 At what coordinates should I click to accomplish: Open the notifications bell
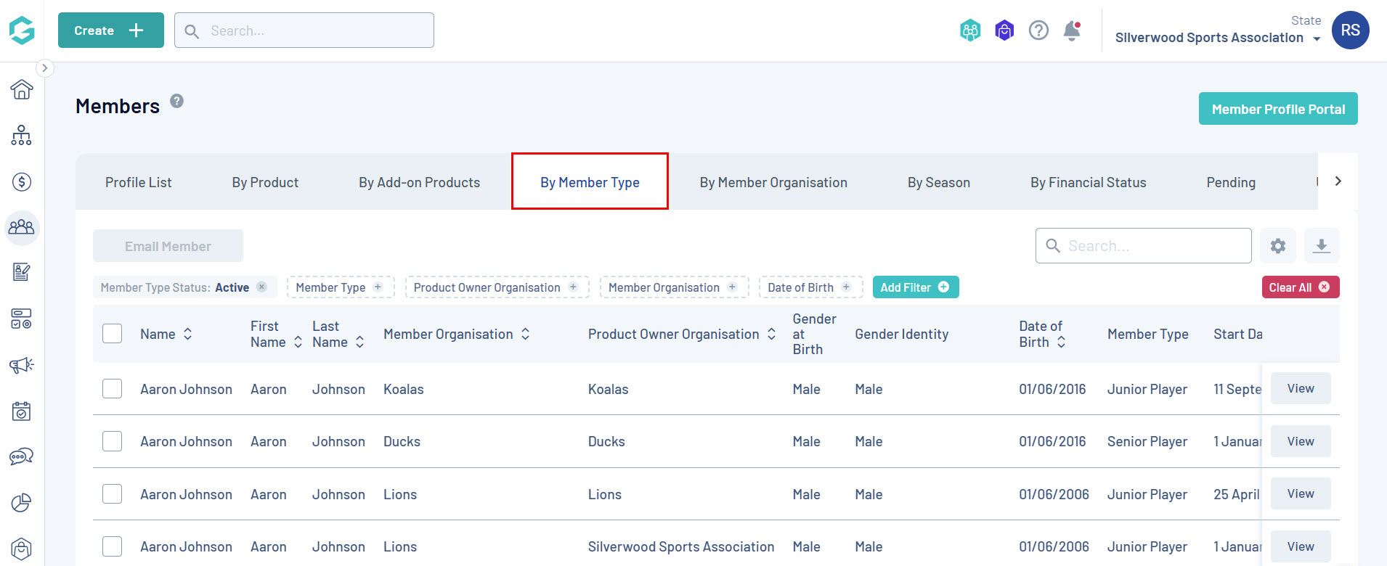coord(1072,30)
